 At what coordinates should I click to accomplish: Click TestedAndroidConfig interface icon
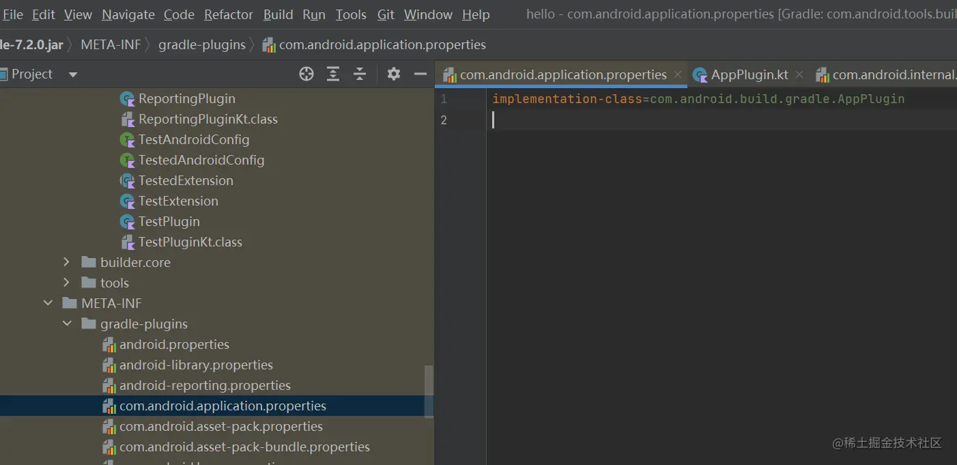coord(127,160)
